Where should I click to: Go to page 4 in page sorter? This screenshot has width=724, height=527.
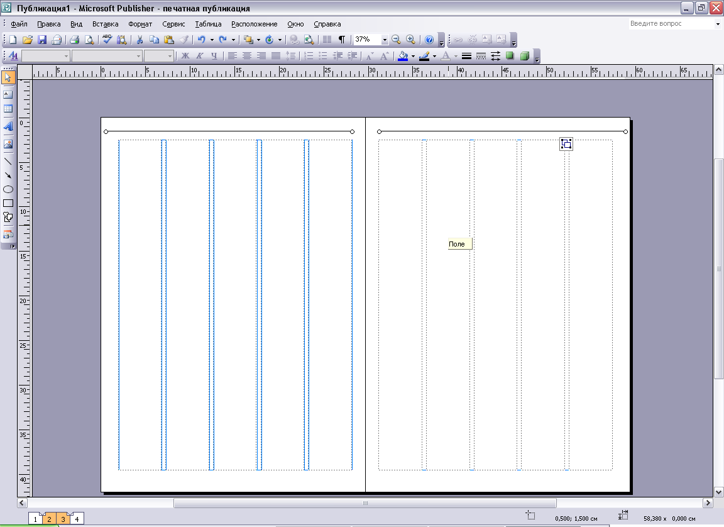coord(77,519)
